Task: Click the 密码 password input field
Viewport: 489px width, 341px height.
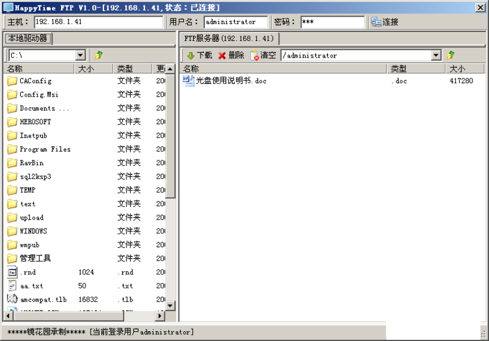Action: point(333,22)
